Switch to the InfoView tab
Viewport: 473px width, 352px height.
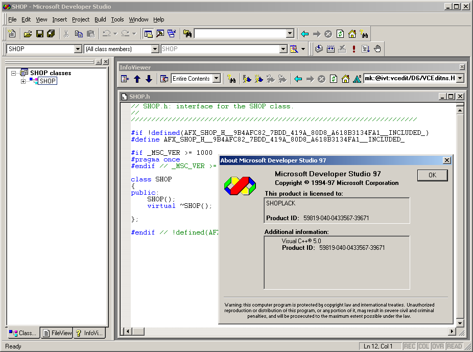(89, 333)
